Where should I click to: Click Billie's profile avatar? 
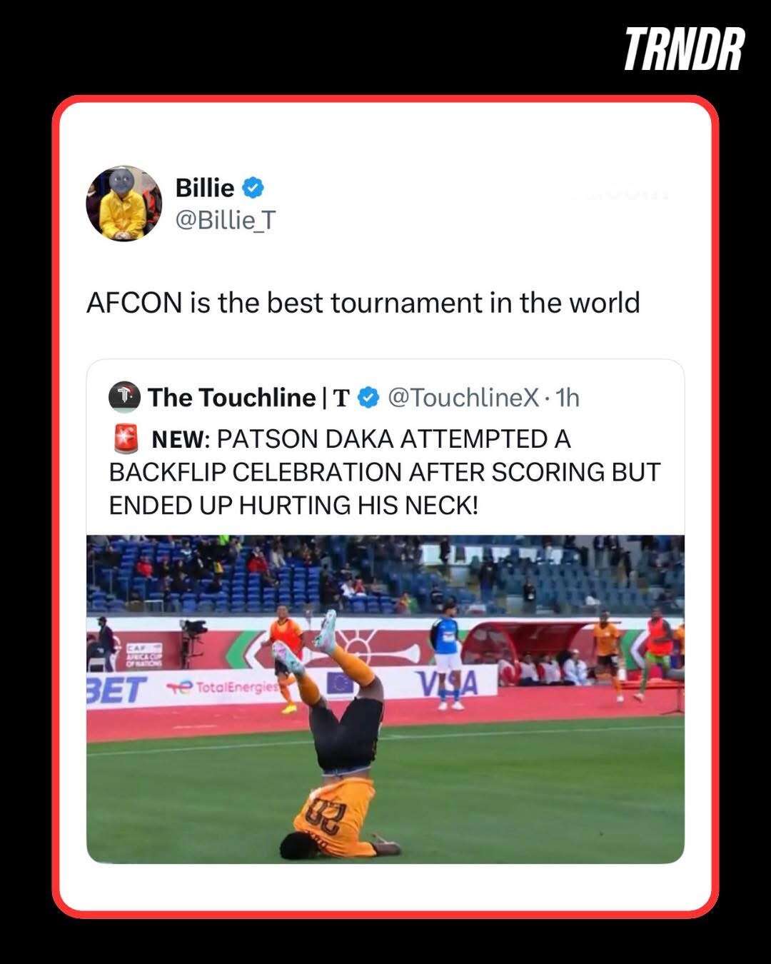point(124,204)
